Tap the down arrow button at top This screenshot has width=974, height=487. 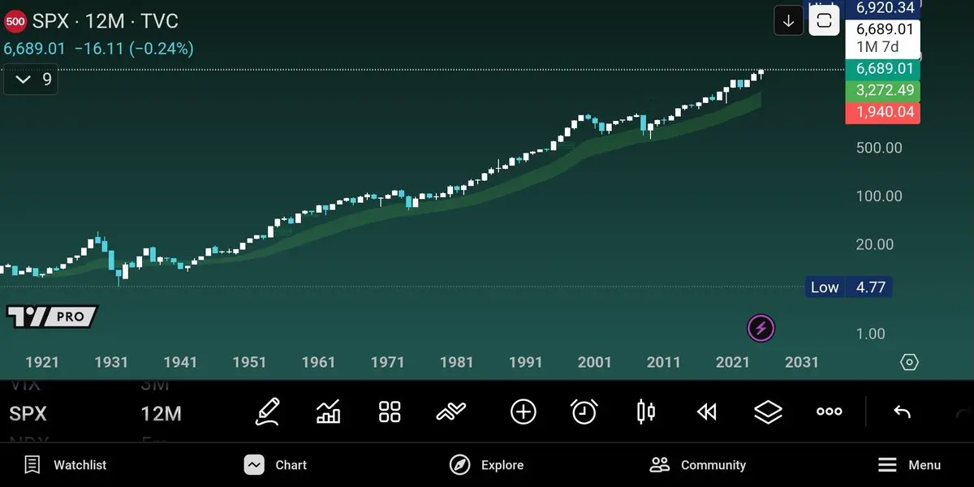click(788, 21)
